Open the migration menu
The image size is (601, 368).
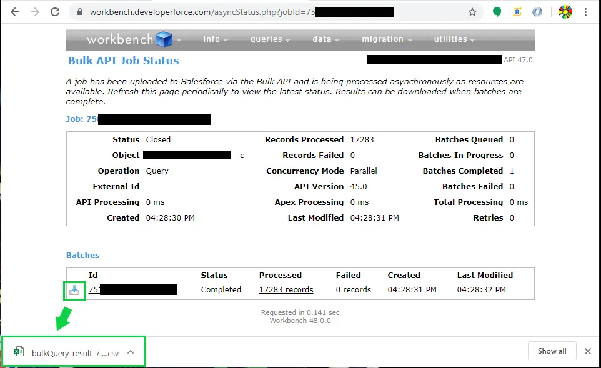pos(387,39)
